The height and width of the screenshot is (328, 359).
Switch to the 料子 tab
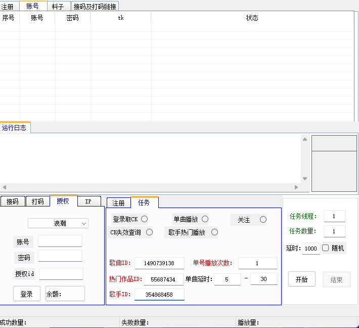[58, 6]
